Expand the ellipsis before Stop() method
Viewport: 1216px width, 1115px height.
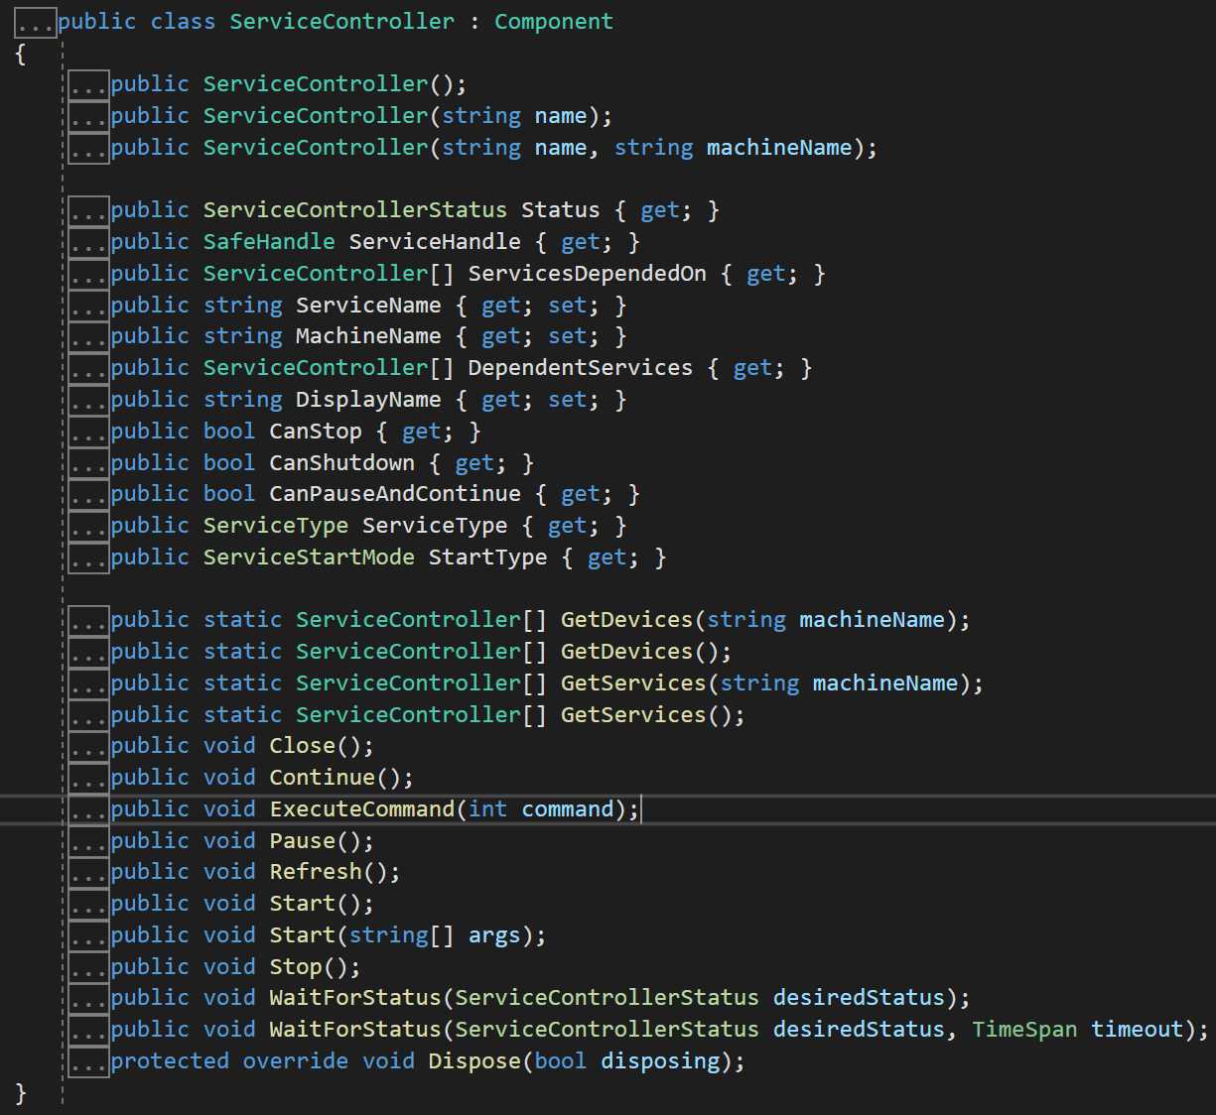[89, 968]
